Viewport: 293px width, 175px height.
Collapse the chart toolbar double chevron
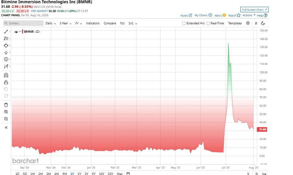256,23
